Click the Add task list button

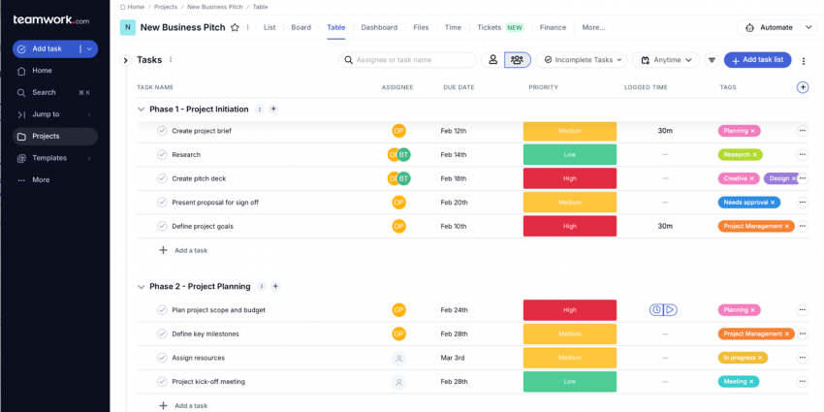(757, 60)
